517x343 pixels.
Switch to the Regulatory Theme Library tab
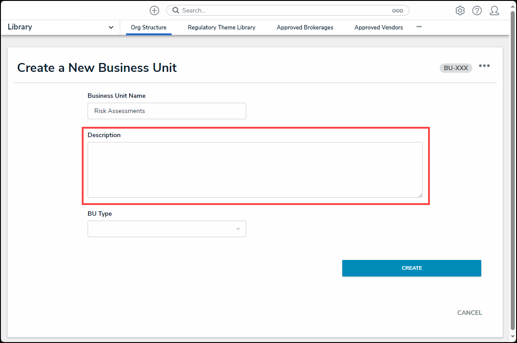click(221, 27)
